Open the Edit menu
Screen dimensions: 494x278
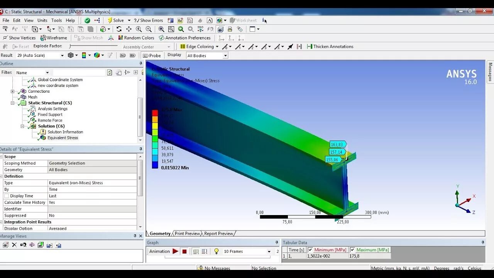coord(17,20)
